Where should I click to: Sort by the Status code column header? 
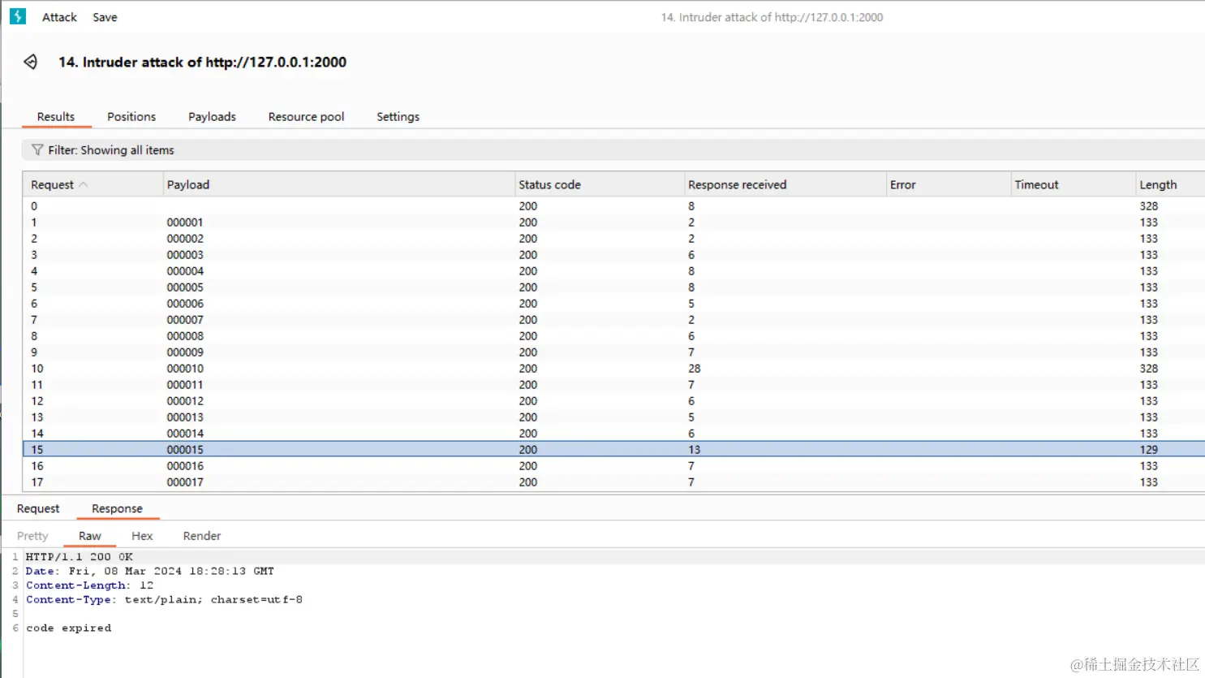tap(600, 184)
